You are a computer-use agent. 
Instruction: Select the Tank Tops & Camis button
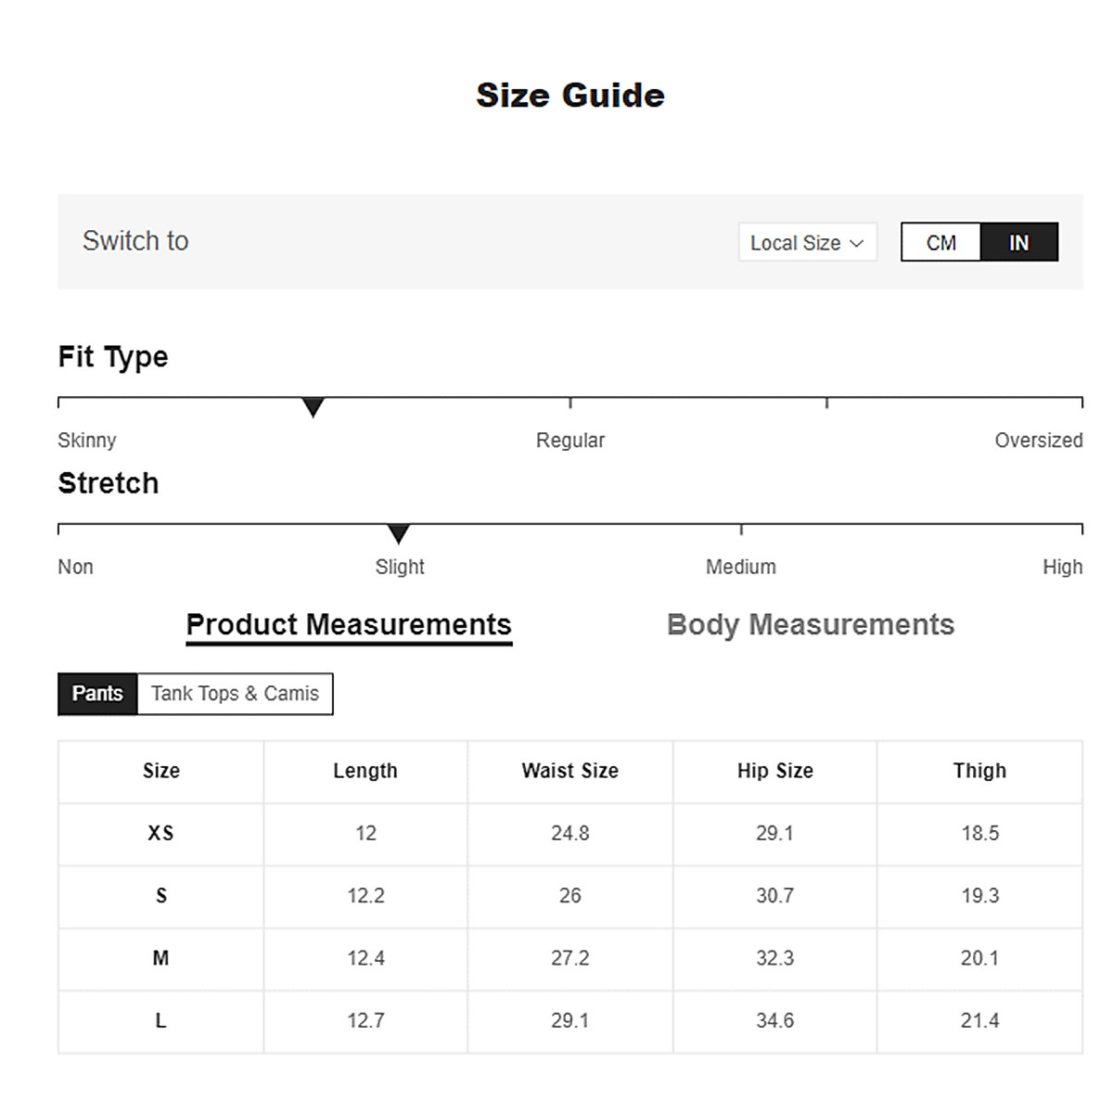235,694
